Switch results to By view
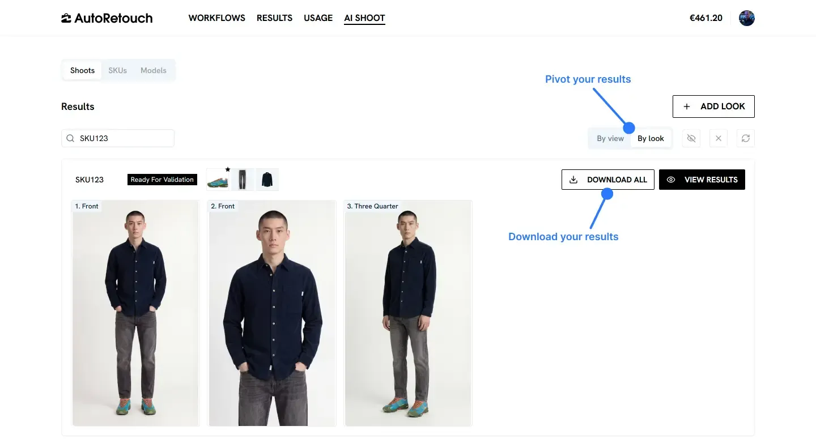Viewport: 816px width, 439px height. click(610, 138)
